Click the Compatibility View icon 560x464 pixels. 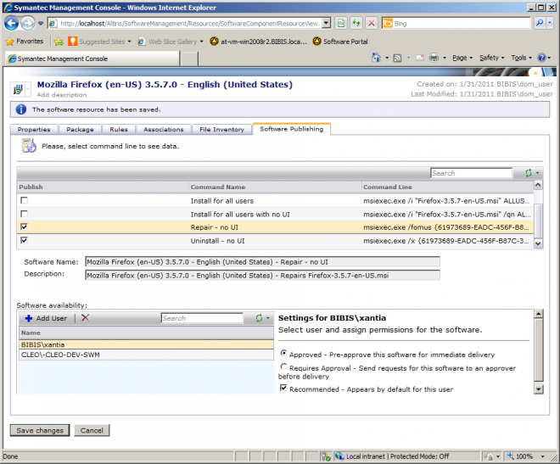click(x=341, y=24)
